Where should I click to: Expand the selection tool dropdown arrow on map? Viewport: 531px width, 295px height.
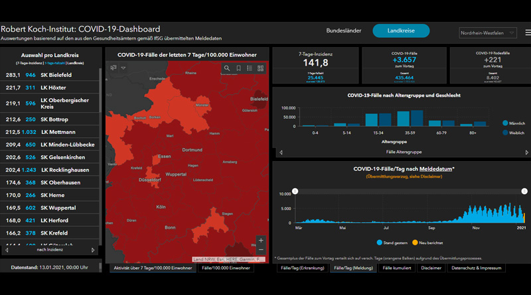tap(123, 68)
